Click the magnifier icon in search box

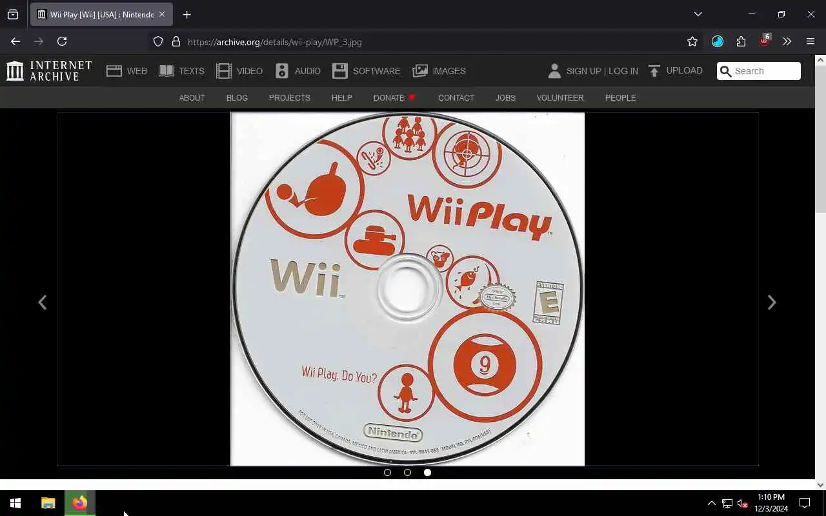(x=726, y=71)
